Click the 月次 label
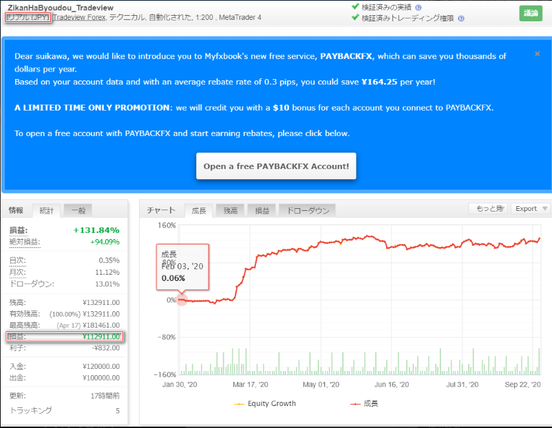 click(x=17, y=272)
